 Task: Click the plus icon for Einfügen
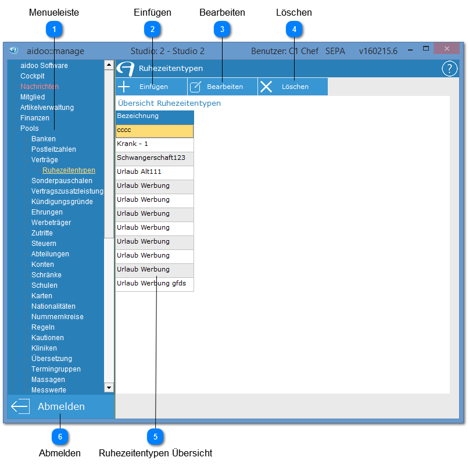124,87
